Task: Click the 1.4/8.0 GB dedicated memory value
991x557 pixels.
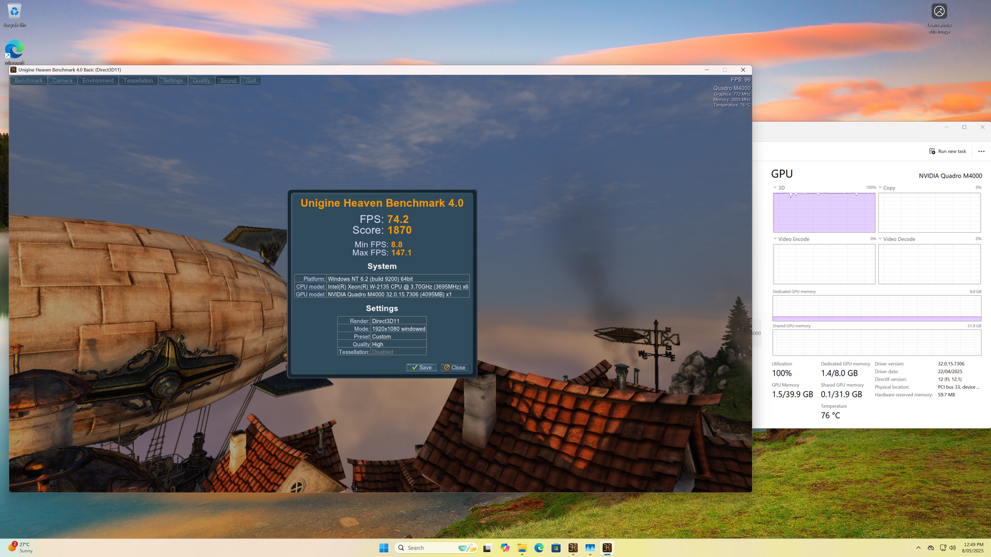Action: (x=839, y=373)
